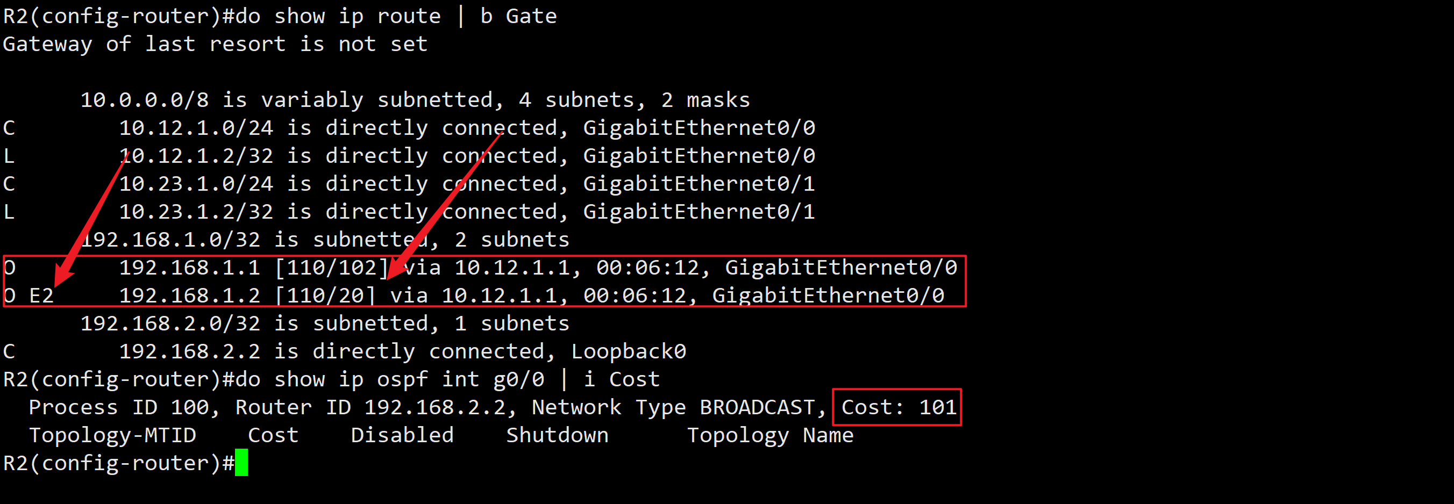
Task: Click the 192.168.1.2 external route entry
Action: (x=189, y=296)
